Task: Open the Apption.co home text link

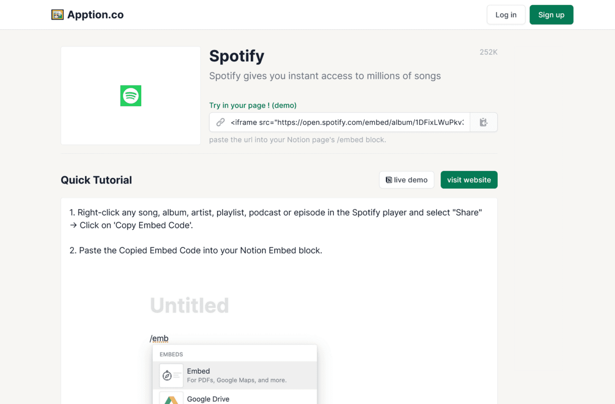Action: coord(95,15)
